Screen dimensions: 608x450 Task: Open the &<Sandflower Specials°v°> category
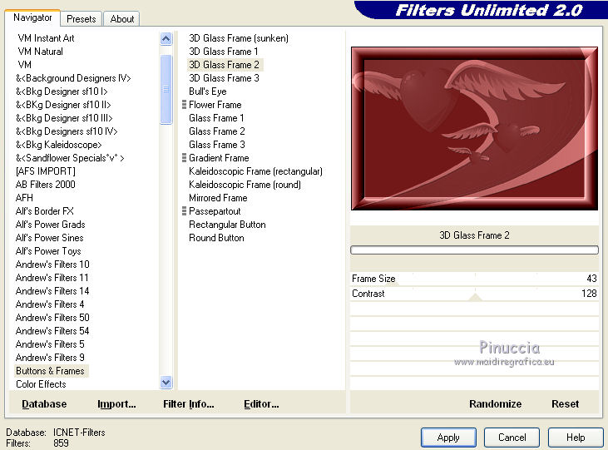tap(70, 158)
